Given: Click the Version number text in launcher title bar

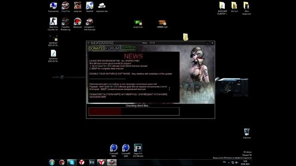Looking at the screenshot, I should pyautogui.click(x=148, y=43).
